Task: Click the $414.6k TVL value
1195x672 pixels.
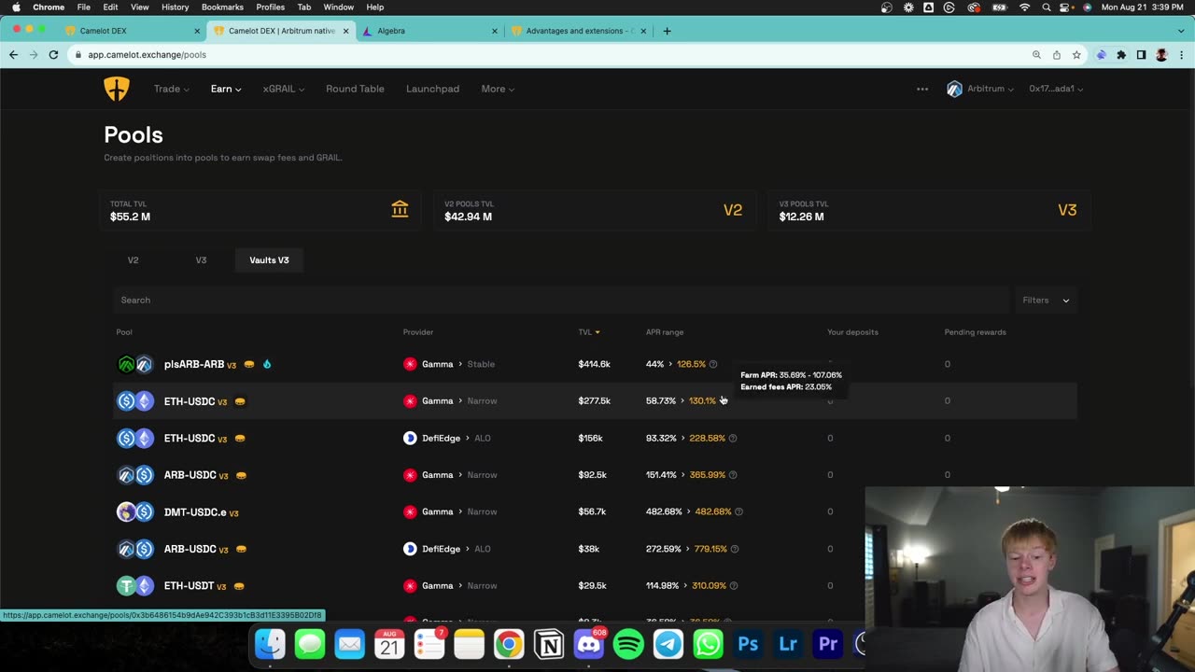Action: 594,364
